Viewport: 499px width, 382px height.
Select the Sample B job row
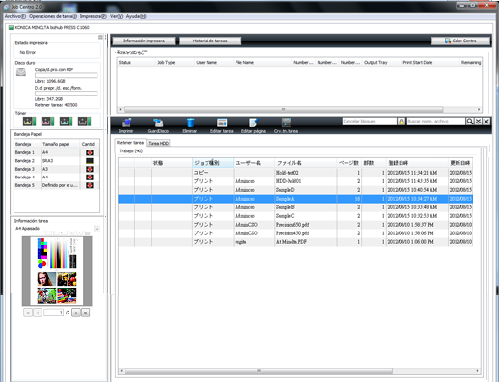295,207
